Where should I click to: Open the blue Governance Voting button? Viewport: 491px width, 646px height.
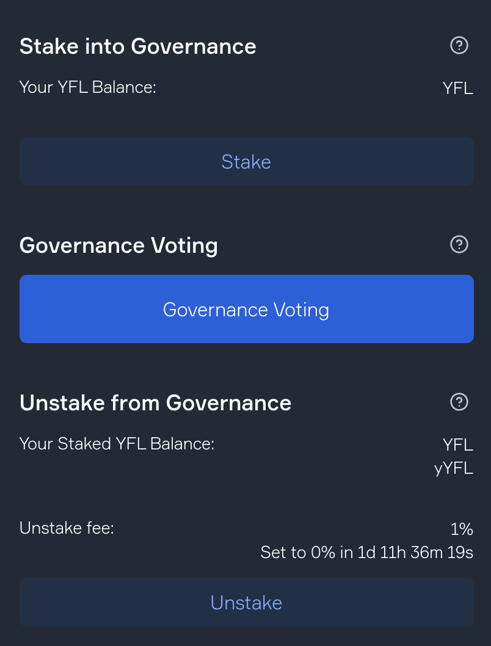[246, 309]
